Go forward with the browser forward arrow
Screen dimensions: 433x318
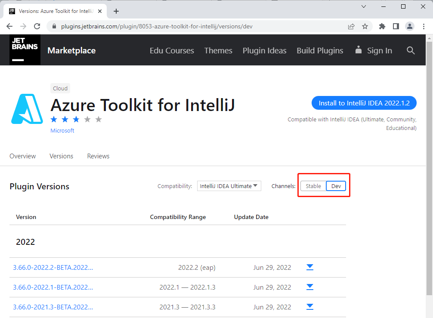click(x=23, y=26)
